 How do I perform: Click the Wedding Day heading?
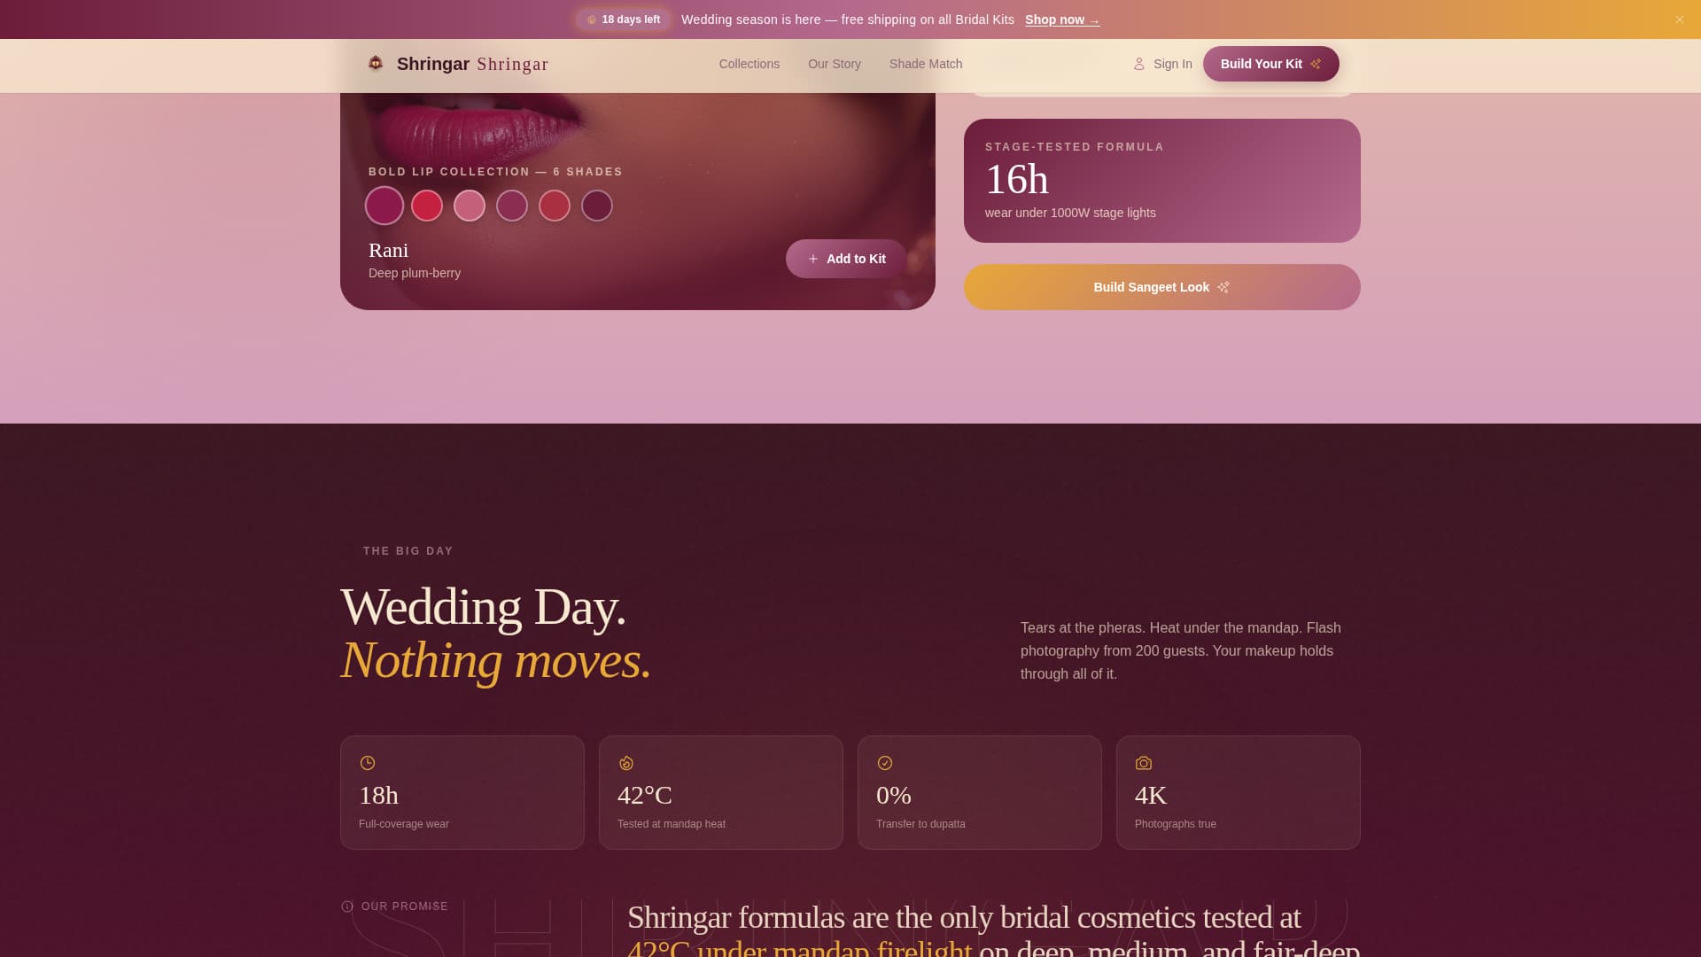(483, 608)
